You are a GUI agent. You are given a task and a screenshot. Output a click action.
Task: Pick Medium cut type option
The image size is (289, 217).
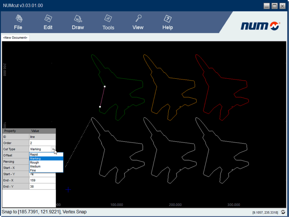[x=35, y=166]
